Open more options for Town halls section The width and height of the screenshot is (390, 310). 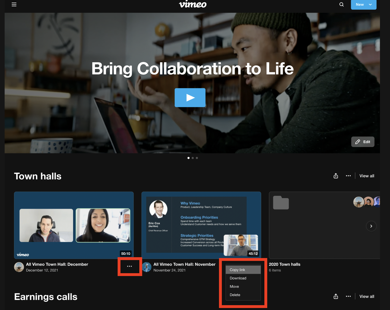(x=348, y=176)
